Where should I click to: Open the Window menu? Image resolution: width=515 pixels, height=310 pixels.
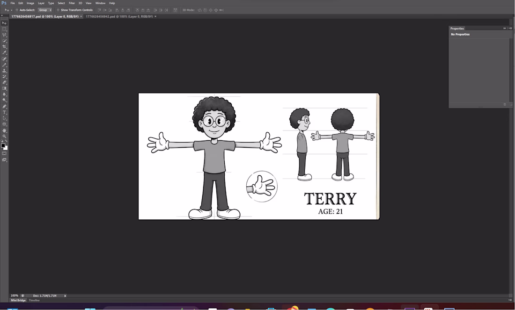pyautogui.click(x=100, y=3)
